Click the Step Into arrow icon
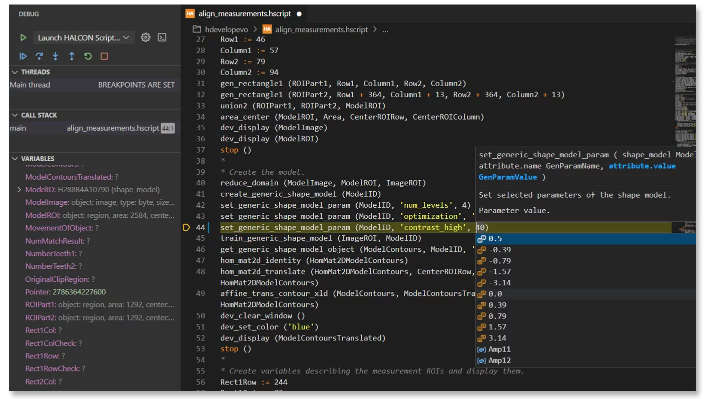 pyautogui.click(x=56, y=57)
